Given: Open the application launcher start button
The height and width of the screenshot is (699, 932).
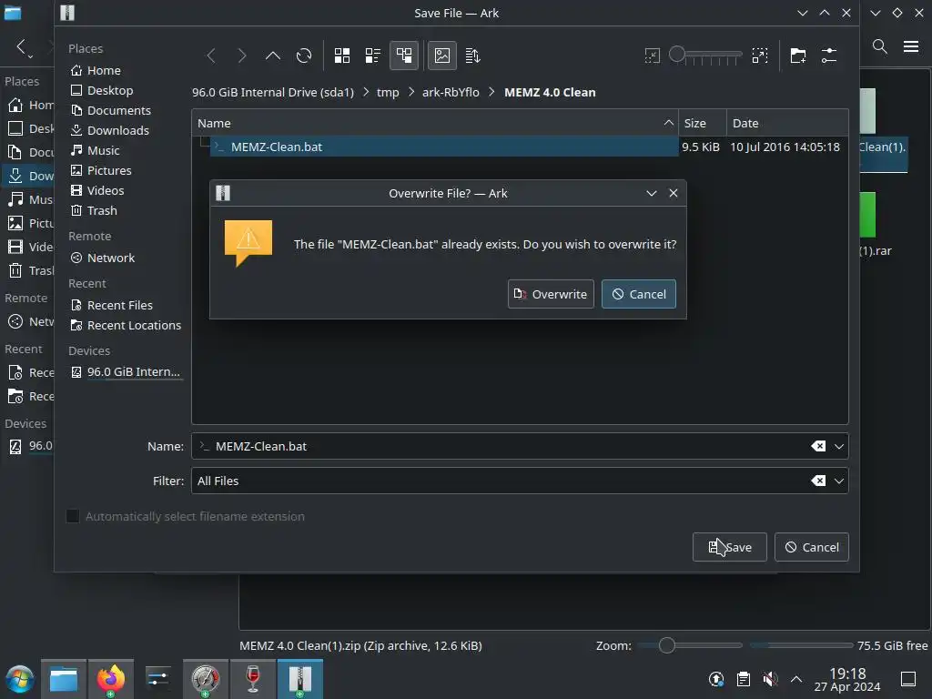Looking at the screenshot, I should tap(20, 679).
